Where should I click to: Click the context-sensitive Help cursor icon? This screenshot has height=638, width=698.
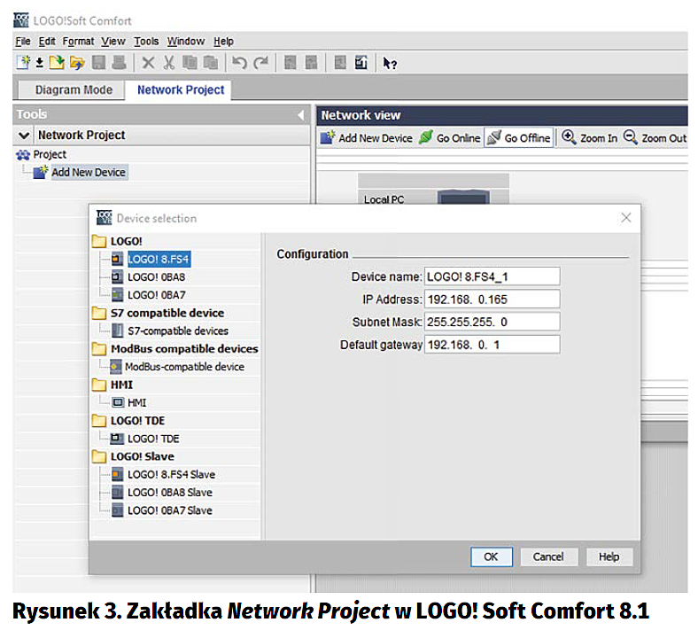click(x=390, y=63)
